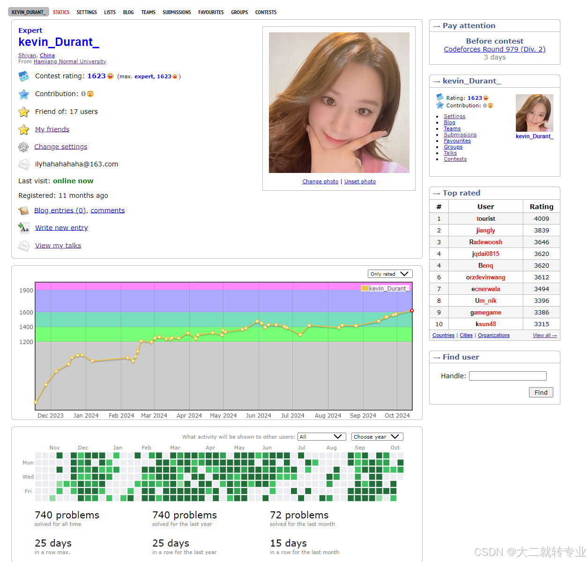Click the contest rating chart icon
The image size is (588, 562).
24,76
